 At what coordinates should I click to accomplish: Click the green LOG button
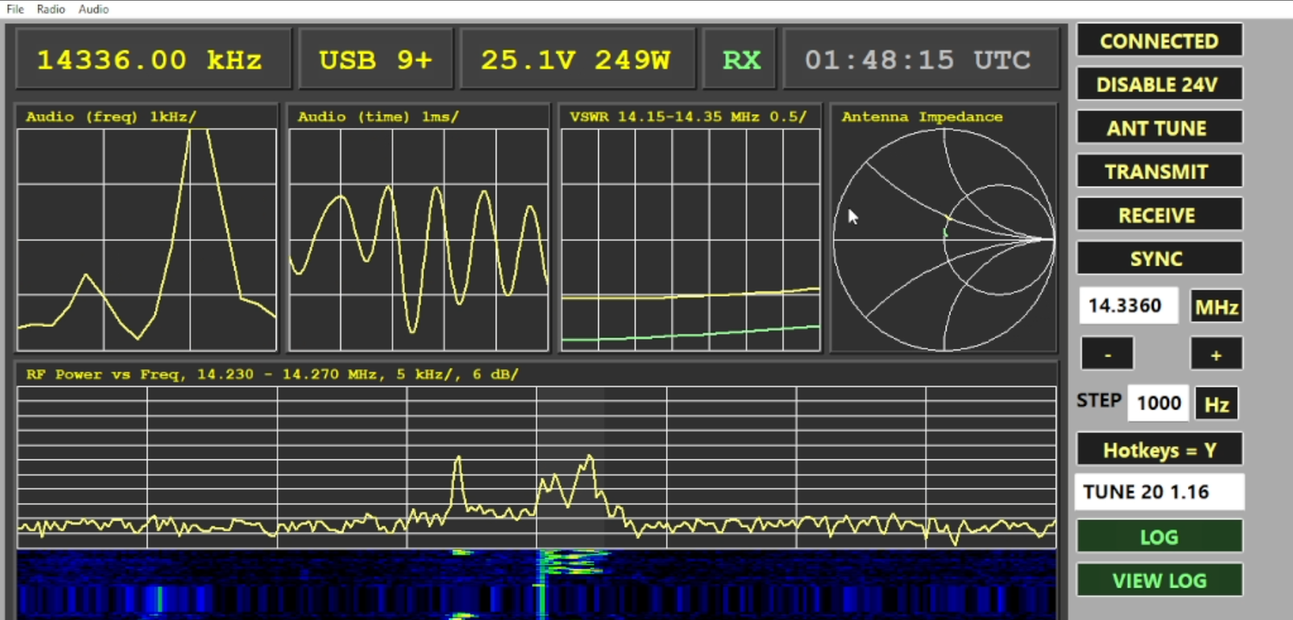click(1159, 537)
